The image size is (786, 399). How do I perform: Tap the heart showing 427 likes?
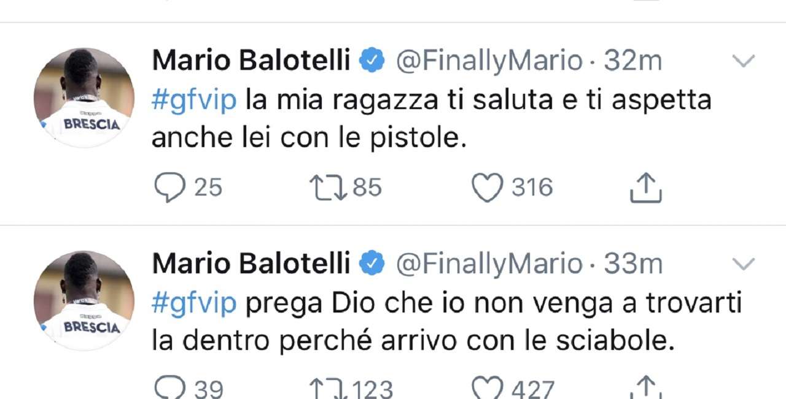coord(487,389)
